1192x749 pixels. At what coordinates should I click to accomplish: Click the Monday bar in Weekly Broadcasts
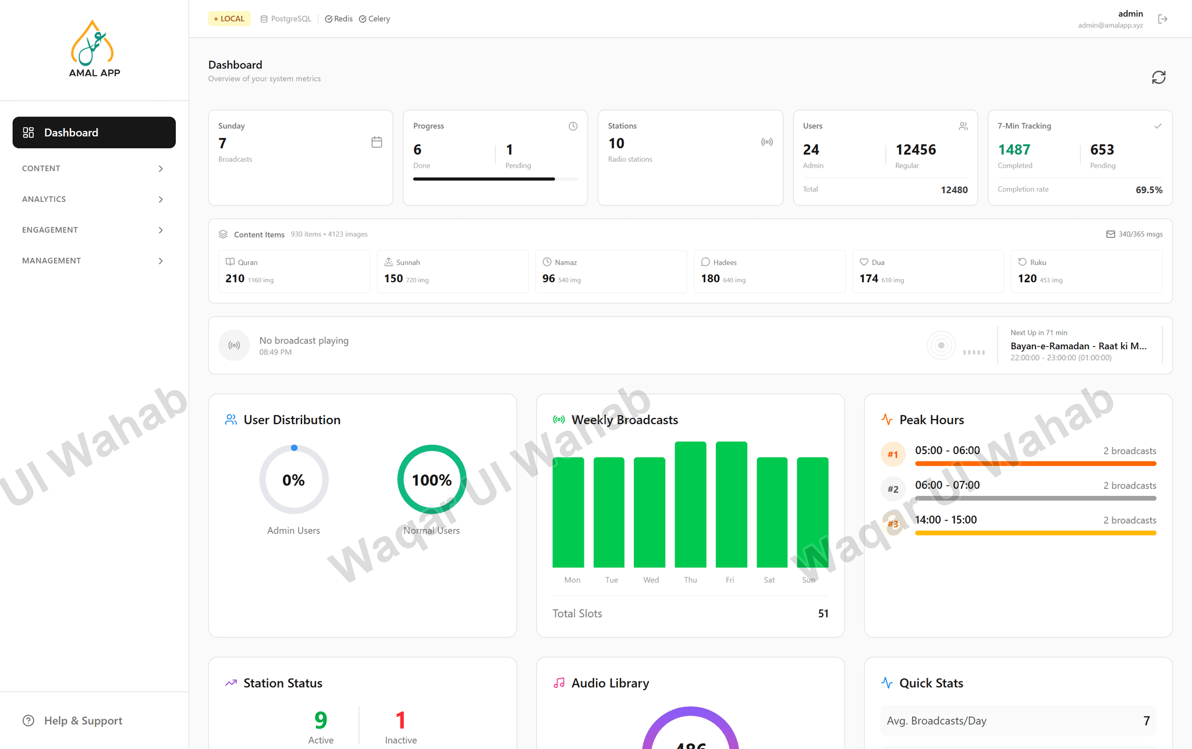click(568, 513)
